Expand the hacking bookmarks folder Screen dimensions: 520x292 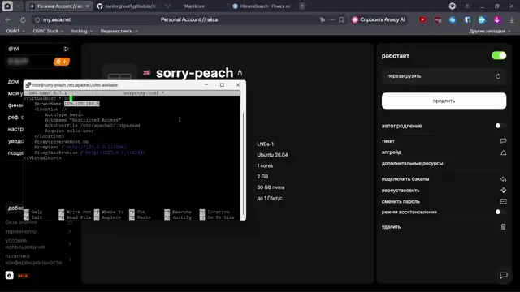(82, 31)
